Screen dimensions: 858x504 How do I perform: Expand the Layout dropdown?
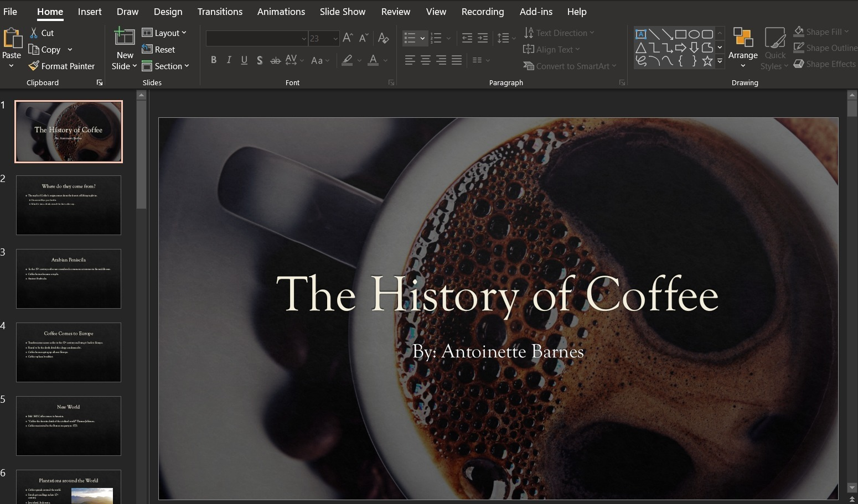(x=164, y=33)
